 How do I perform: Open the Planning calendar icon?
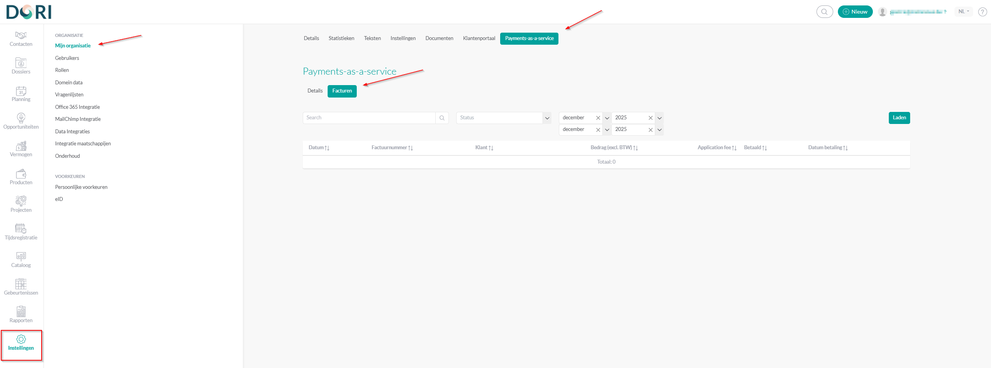tap(21, 91)
